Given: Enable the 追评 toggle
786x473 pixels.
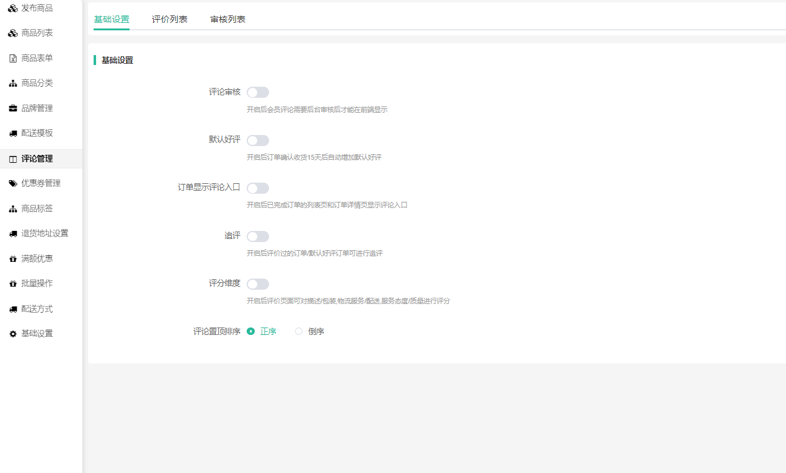Looking at the screenshot, I should point(257,236).
